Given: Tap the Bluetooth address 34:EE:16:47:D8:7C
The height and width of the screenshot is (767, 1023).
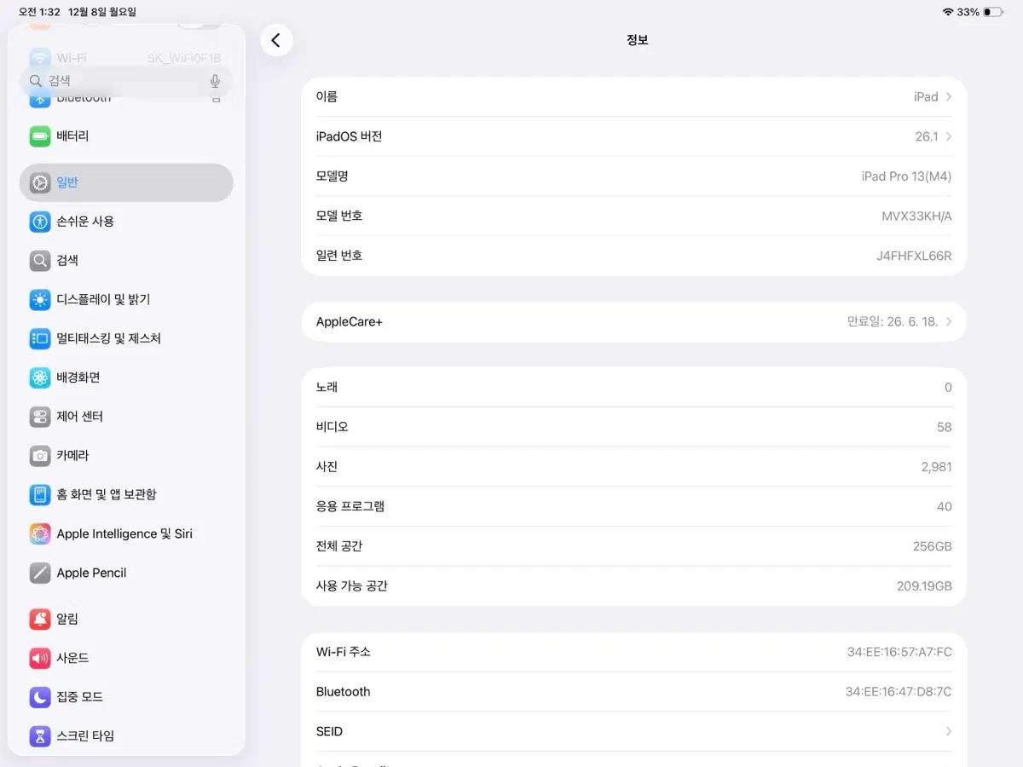Looking at the screenshot, I should [899, 692].
